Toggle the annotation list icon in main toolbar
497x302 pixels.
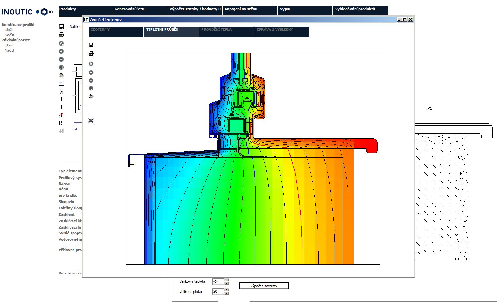(x=61, y=83)
